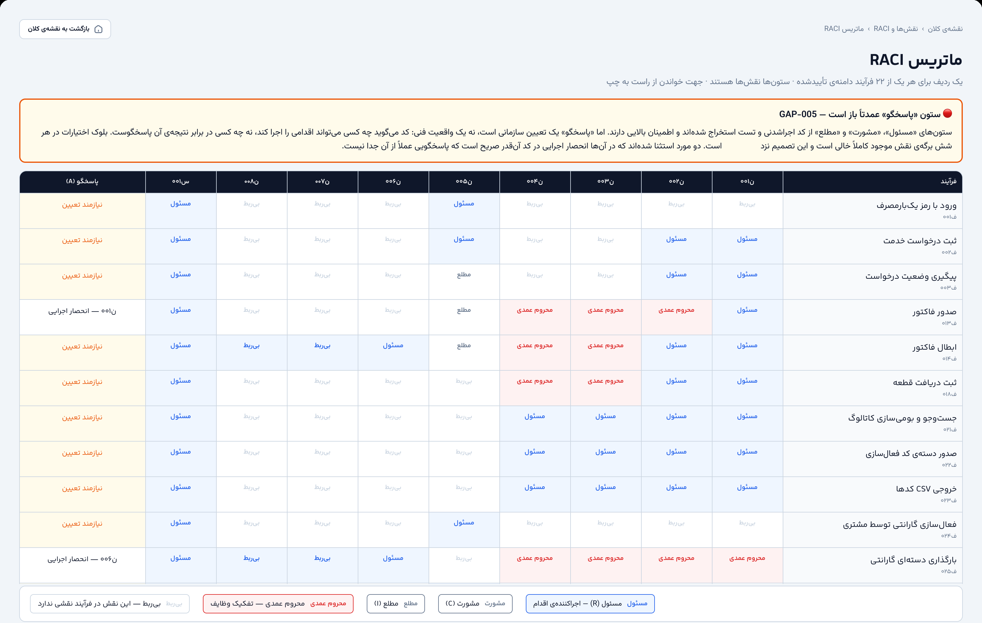
Task: Click the ماتریس RACI page heading
Action: point(916,60)
